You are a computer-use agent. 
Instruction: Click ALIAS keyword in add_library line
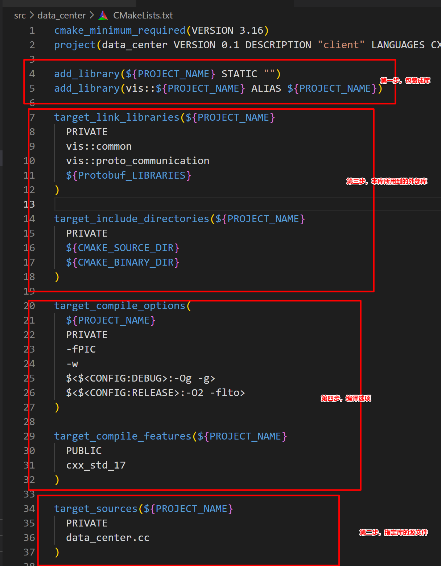click(266, 88)
